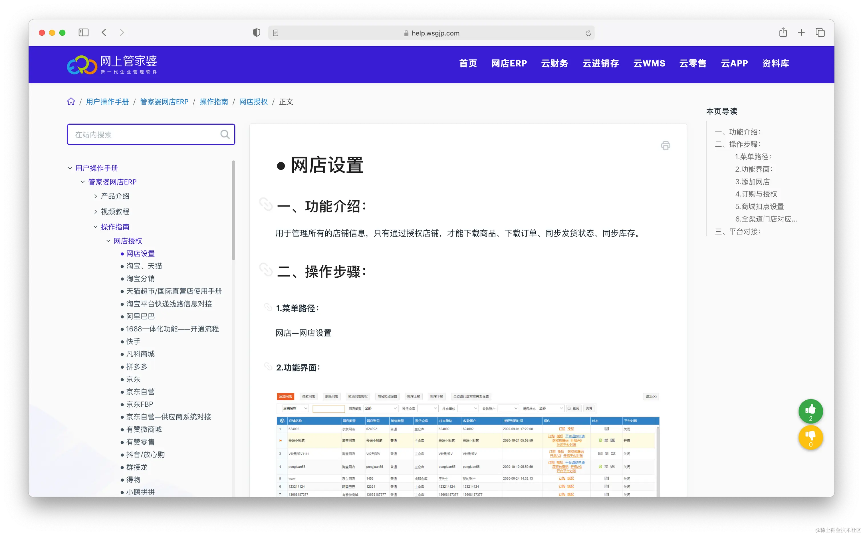Click the print icon on article

pyautogui.click(x=665, y=146)
